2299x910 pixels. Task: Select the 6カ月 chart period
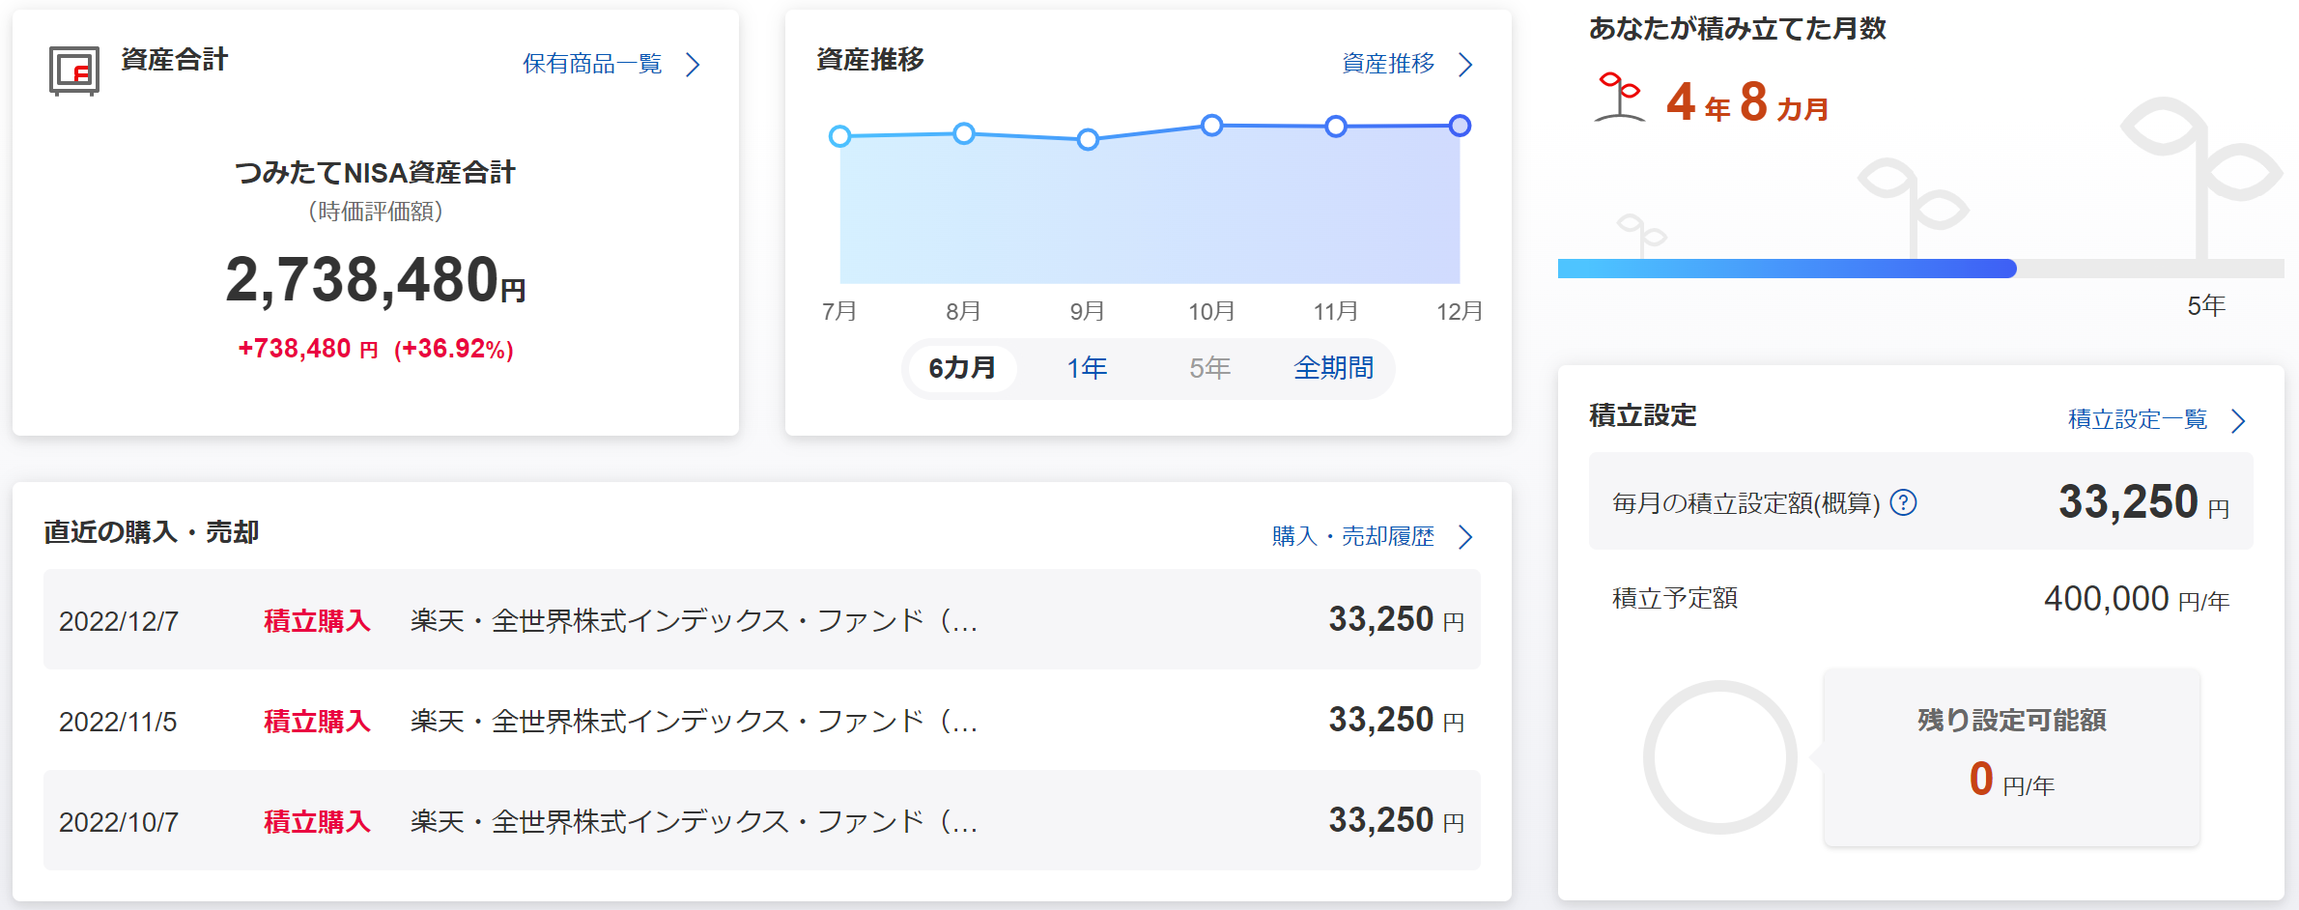point(962,368)
